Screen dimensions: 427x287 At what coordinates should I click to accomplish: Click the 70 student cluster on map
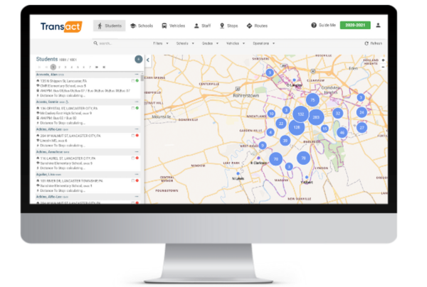click(x=276, y=159)
